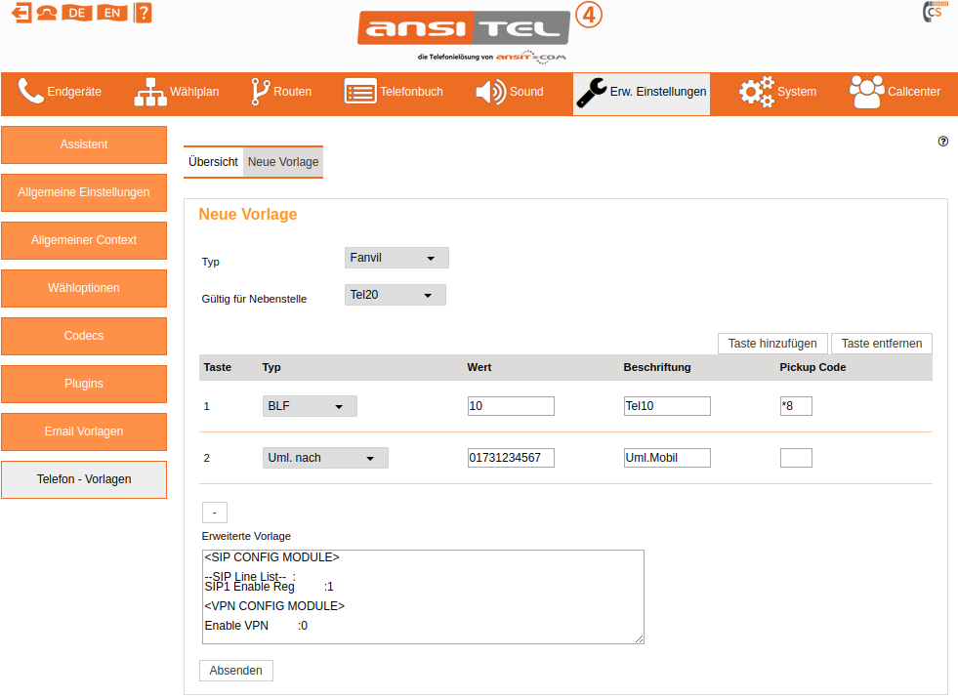Screen dimensions: 958x698
Task: Switch language with the EN flag
Action: coord(111,13)
